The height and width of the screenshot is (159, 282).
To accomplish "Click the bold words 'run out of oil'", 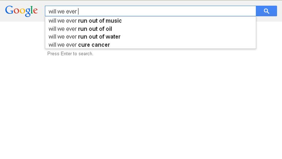I will coord(95,29).
